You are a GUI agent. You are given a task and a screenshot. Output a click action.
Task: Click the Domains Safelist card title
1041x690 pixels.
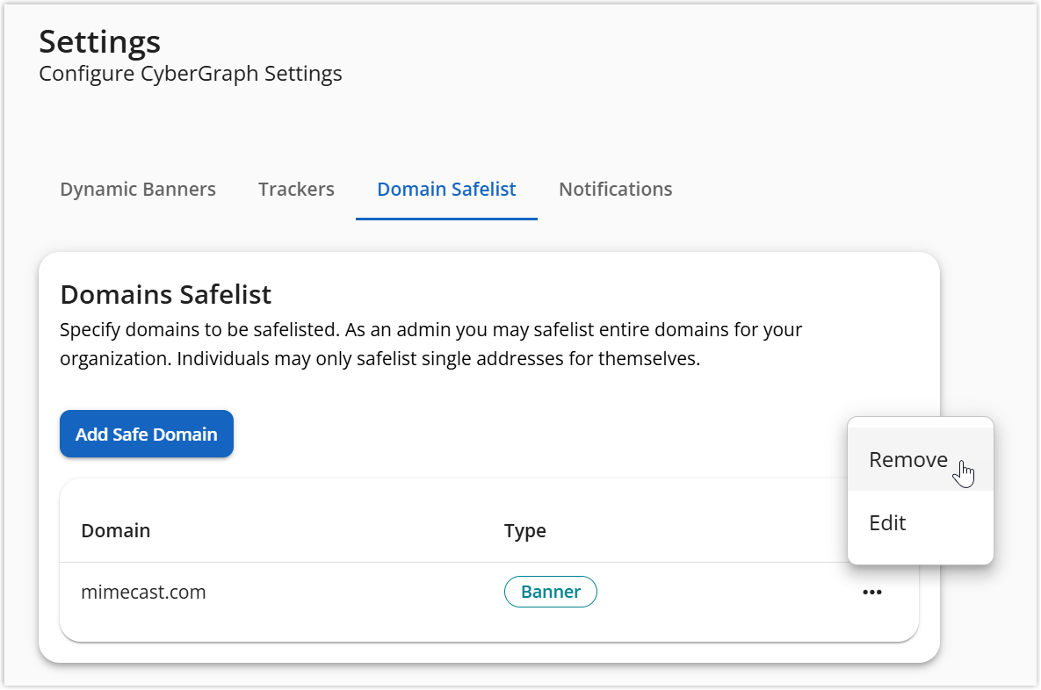(x=166, y=294)
